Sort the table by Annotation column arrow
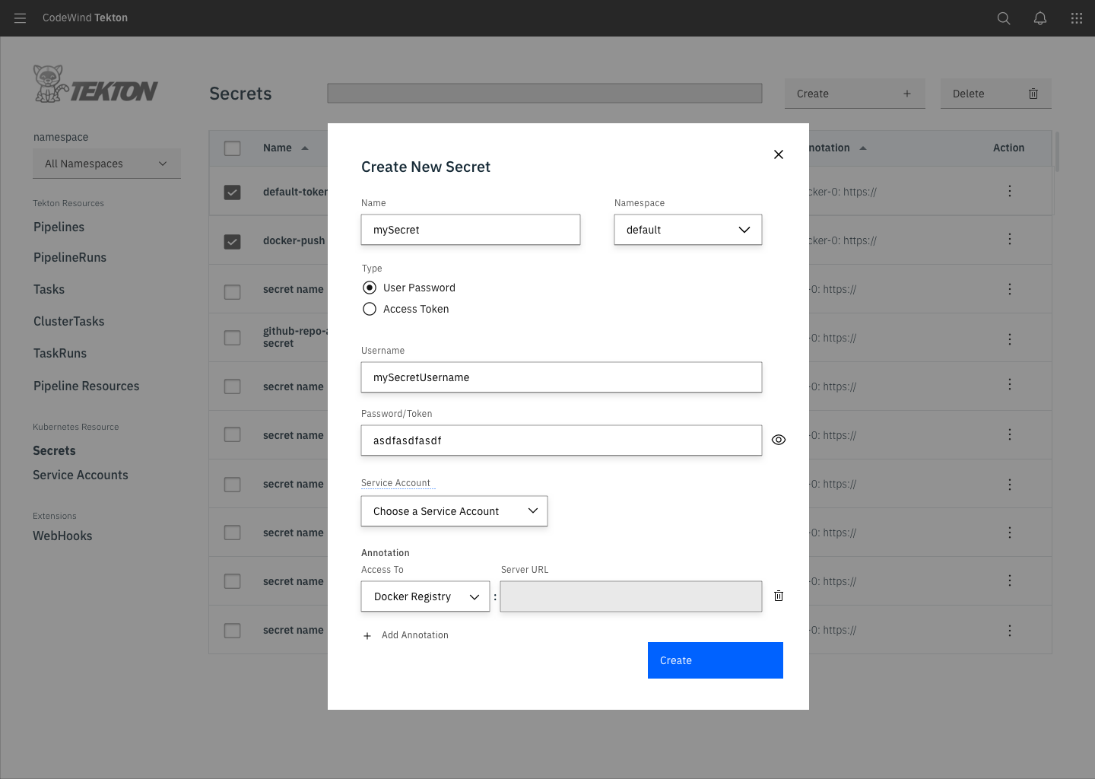This screenshot has height=779, width=1095. click(863, 148)
